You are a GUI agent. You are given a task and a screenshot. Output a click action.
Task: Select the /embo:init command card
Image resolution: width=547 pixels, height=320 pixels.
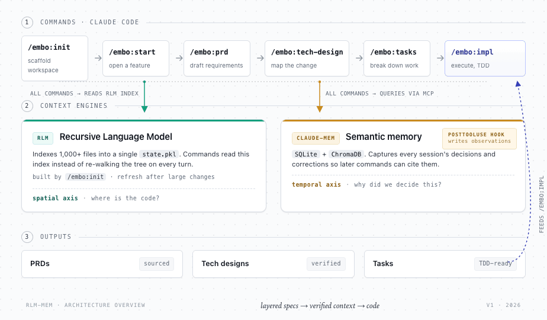pos(55,58)
